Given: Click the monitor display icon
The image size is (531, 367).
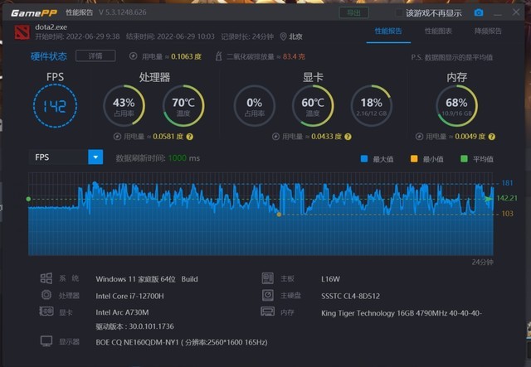Looking at the screenshot, I should 46,341.
